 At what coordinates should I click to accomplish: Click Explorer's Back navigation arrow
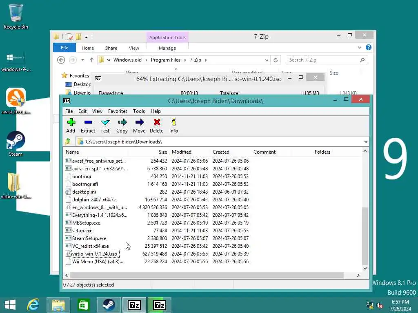pyautogui.click(x=61, y=60)
